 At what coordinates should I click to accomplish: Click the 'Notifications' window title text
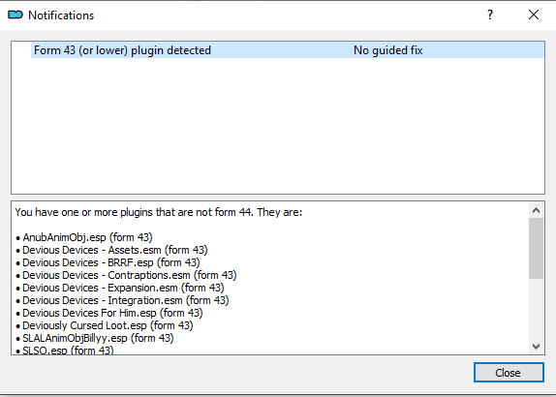coord(61,15)
